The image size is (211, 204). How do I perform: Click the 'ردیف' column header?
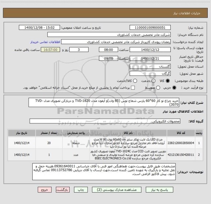tap(199, 133)
